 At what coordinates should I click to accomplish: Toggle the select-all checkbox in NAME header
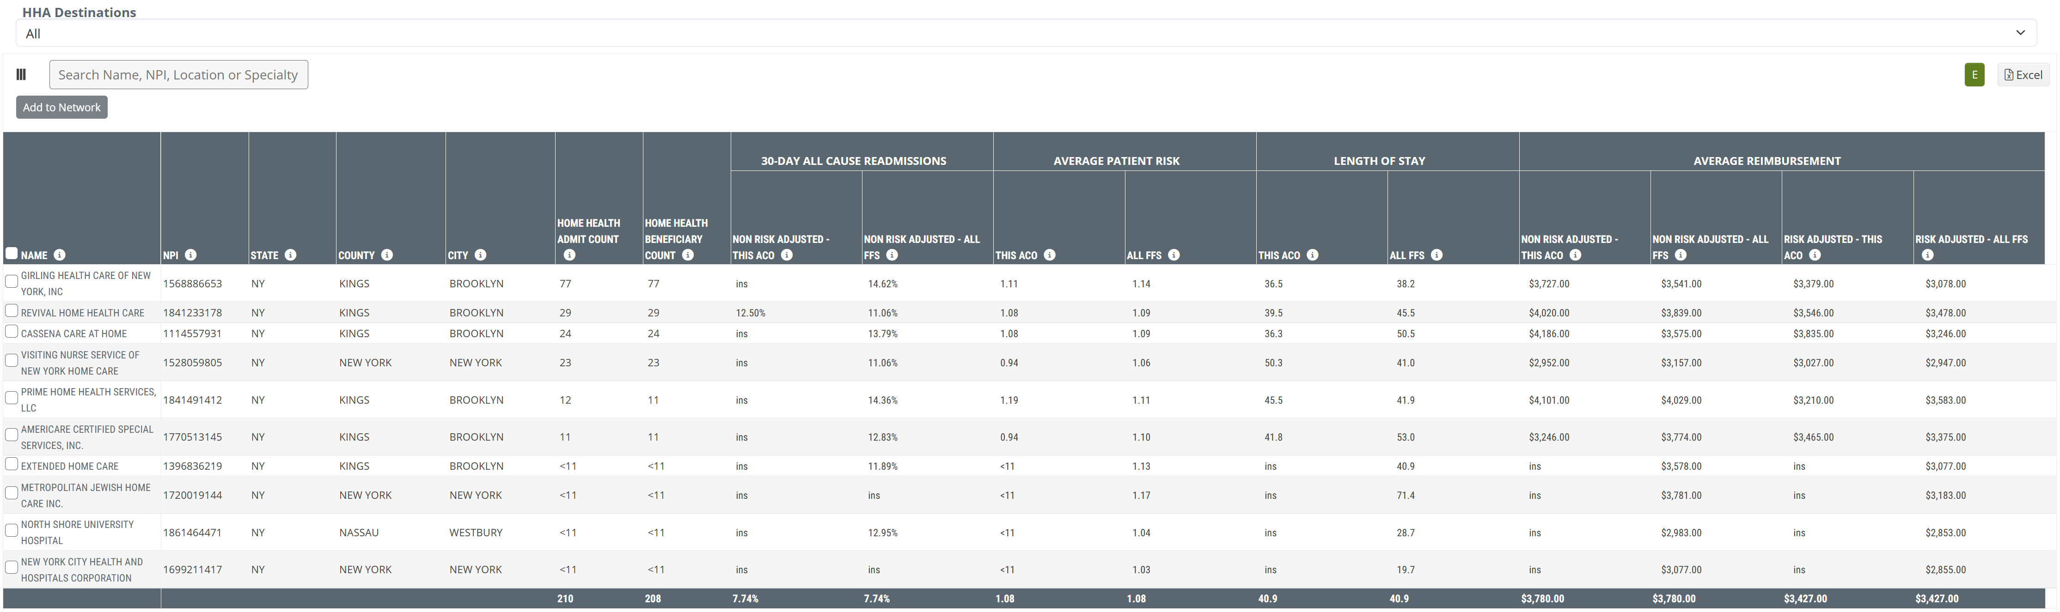click(x=11, y=253)
